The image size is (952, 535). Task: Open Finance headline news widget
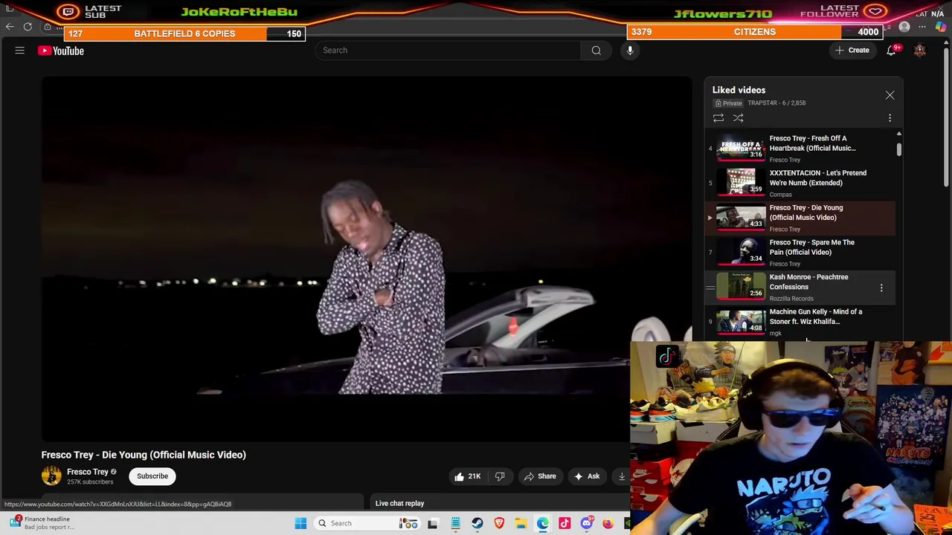(41, 523)
